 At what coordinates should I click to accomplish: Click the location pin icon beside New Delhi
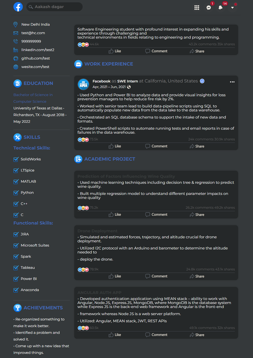pyautogui.click(x=16, y=25)
